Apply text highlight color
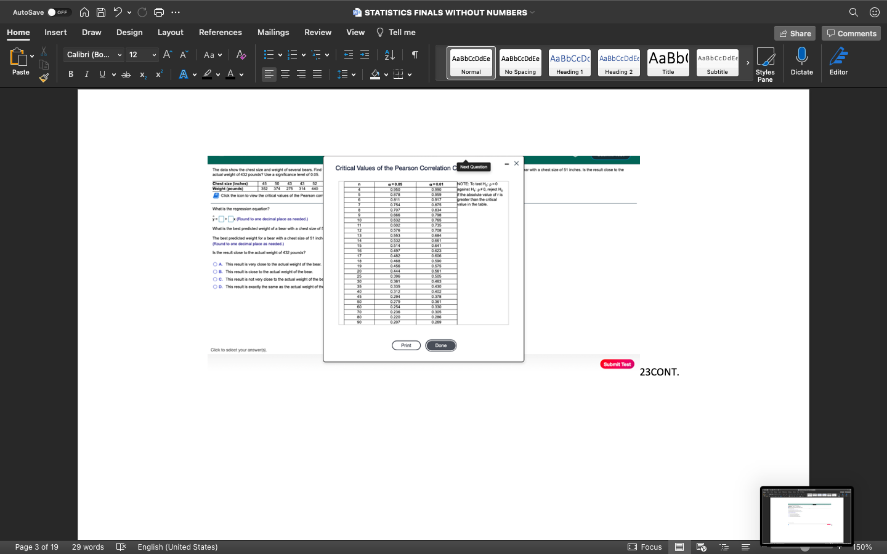Screen dimensions: 887x554 coord(208,74)
